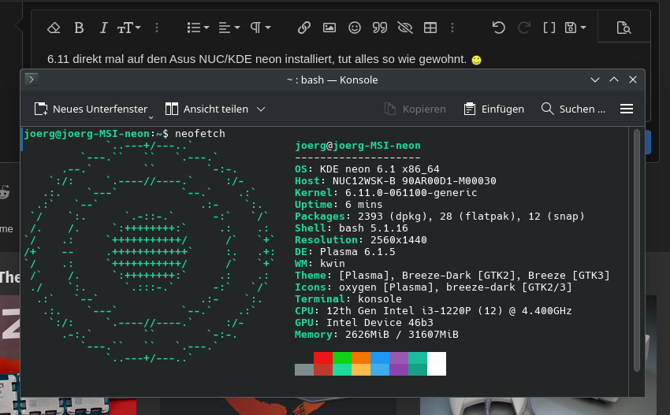Insert a link with chain icon
The width and height of the screenshot is (670, 415).
[303, 28]
